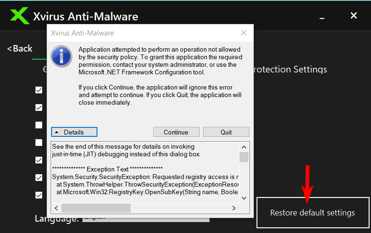Go back using the Back chevron
Image resolution: width=371 pixels, height=233 pixels.
pos(20,48)
